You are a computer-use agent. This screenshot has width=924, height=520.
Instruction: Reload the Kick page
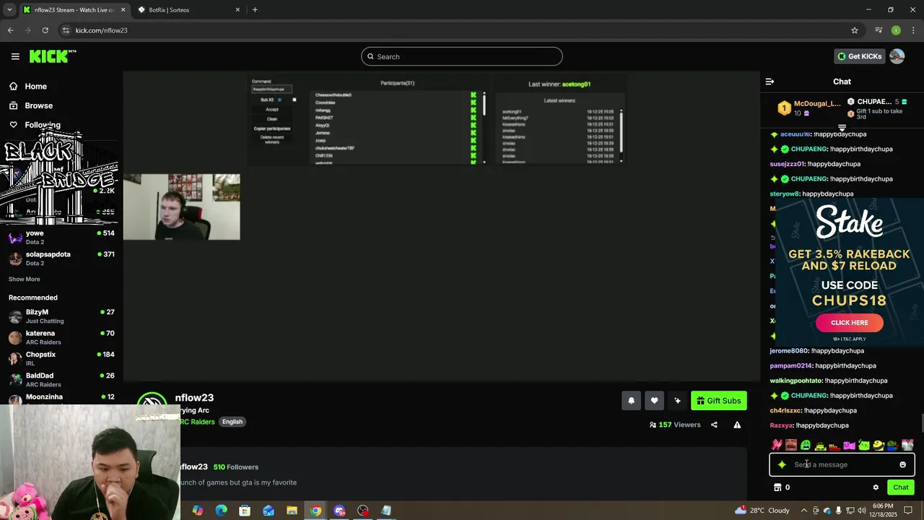coord(45,30)
